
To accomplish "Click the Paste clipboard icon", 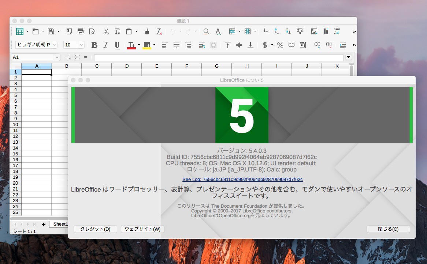I will pyautogui.click(x=129, y=31).
